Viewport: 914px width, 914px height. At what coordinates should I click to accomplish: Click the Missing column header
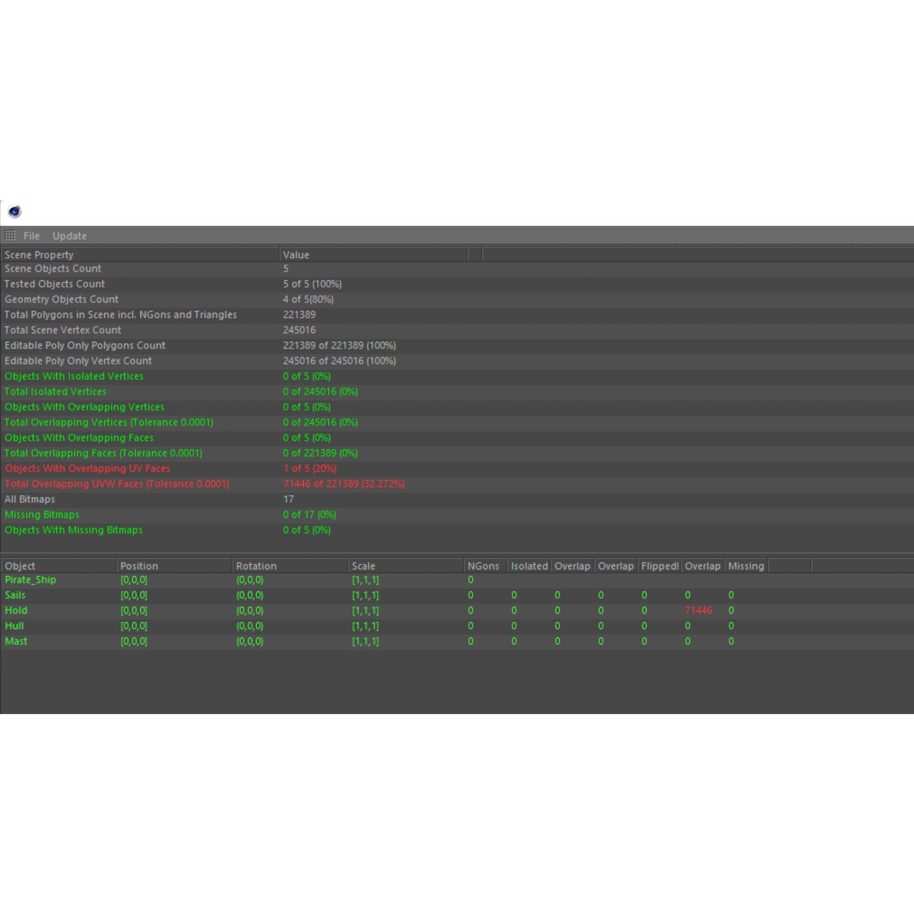[x=745, y=566]
